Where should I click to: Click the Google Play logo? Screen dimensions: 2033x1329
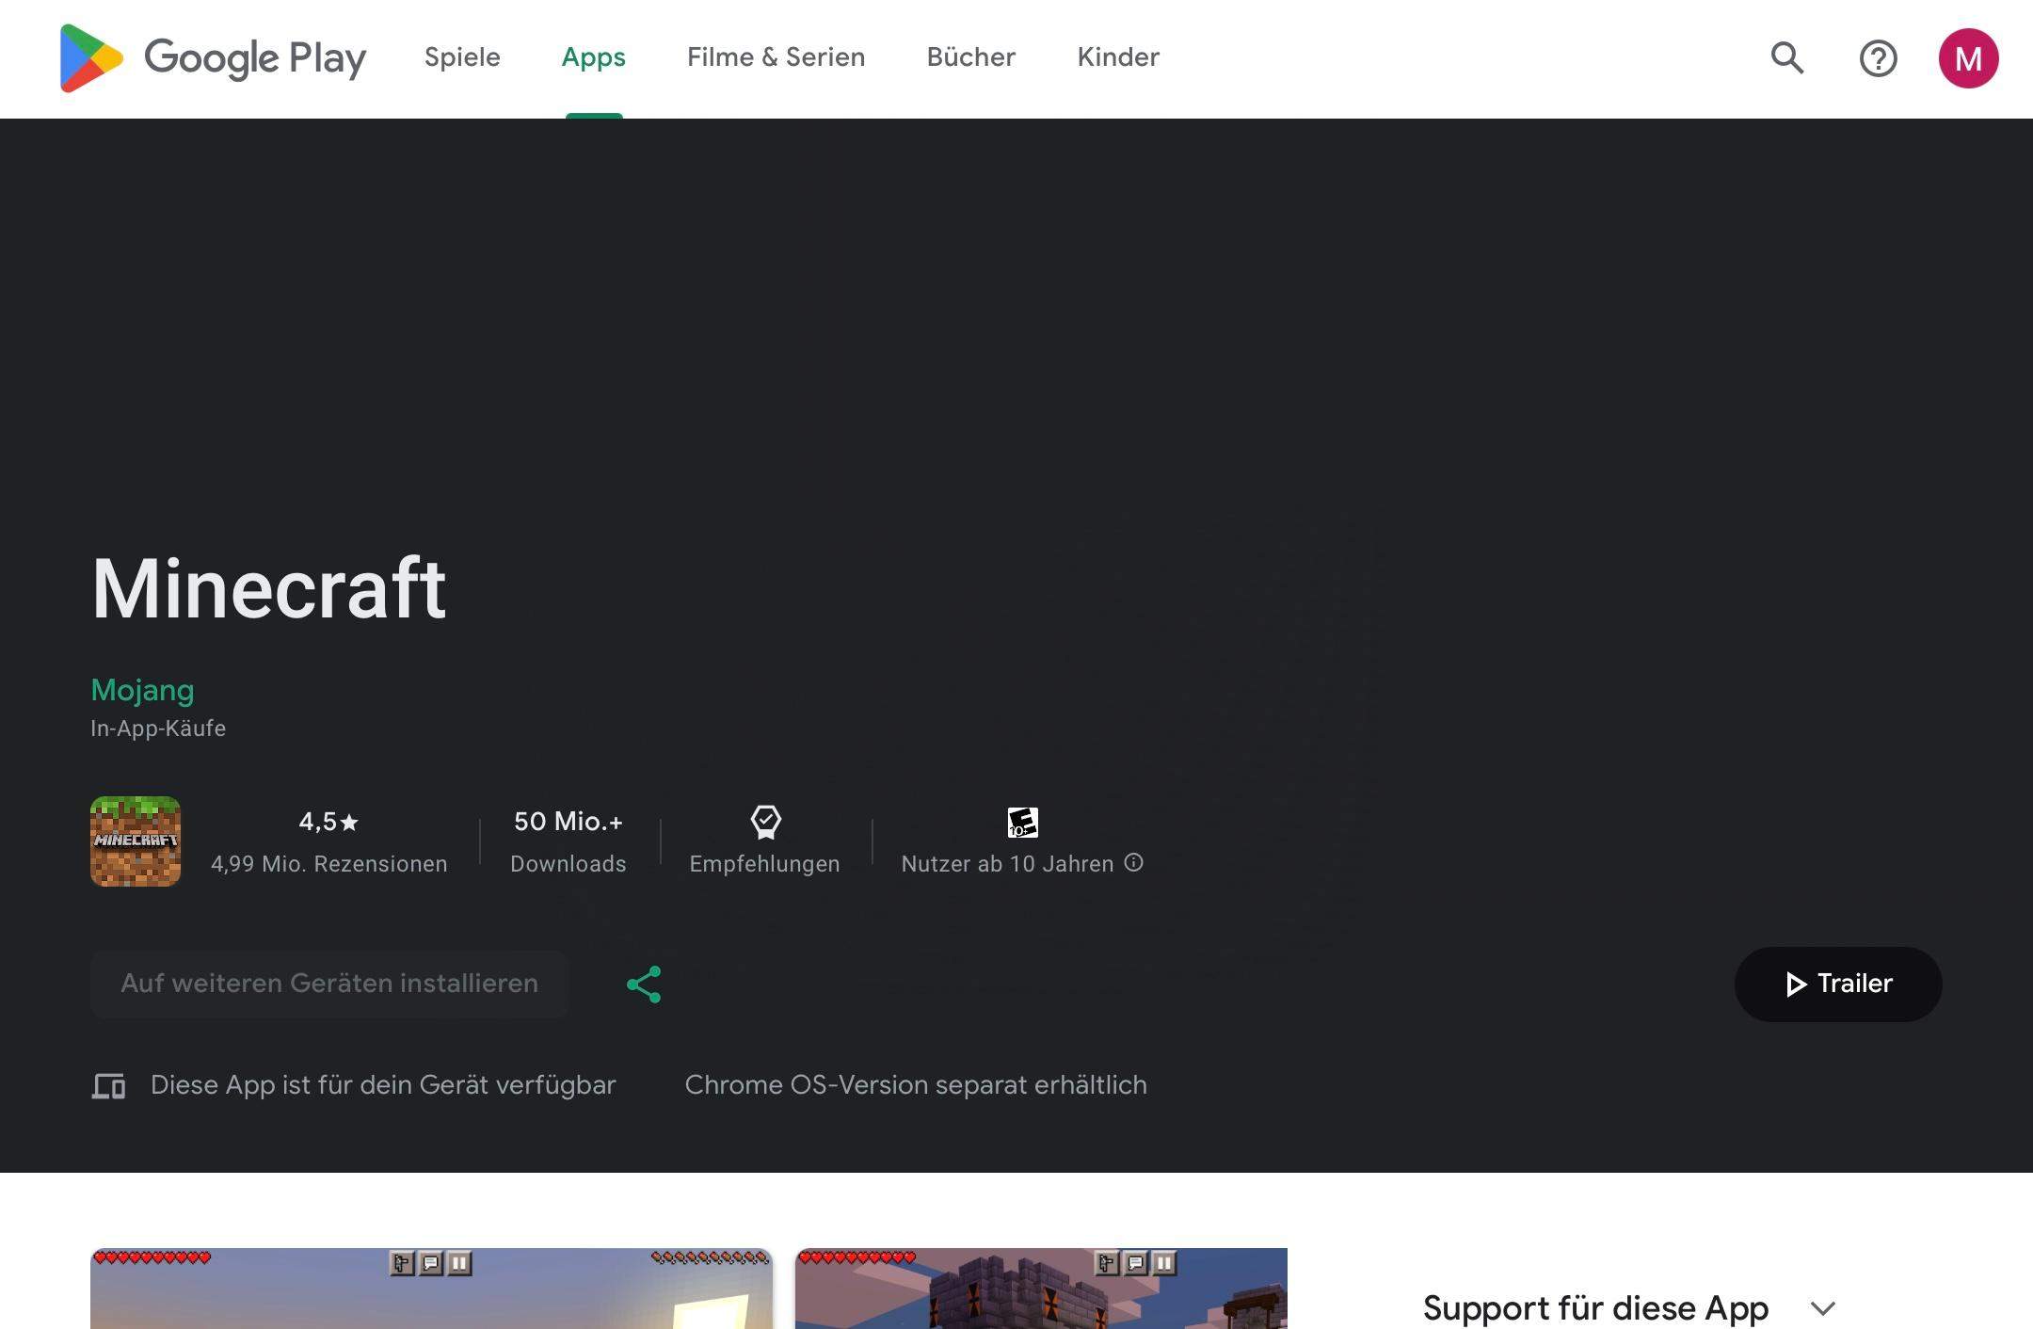(212, 58)
